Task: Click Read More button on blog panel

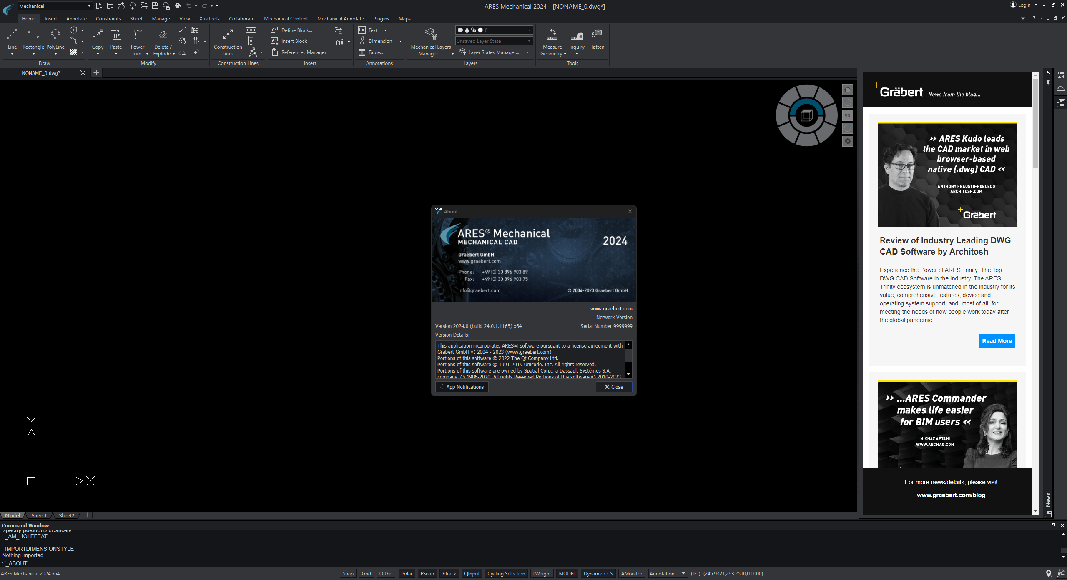Action: (x=996, y=341)
